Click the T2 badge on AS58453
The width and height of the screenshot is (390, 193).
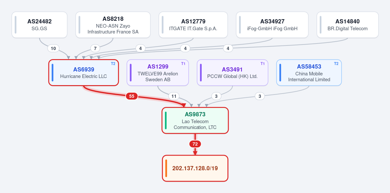(336, 64)
